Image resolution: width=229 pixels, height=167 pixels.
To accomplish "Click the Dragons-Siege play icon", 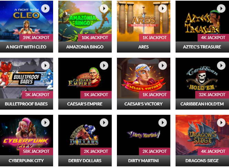I will (x=221, y=122).
